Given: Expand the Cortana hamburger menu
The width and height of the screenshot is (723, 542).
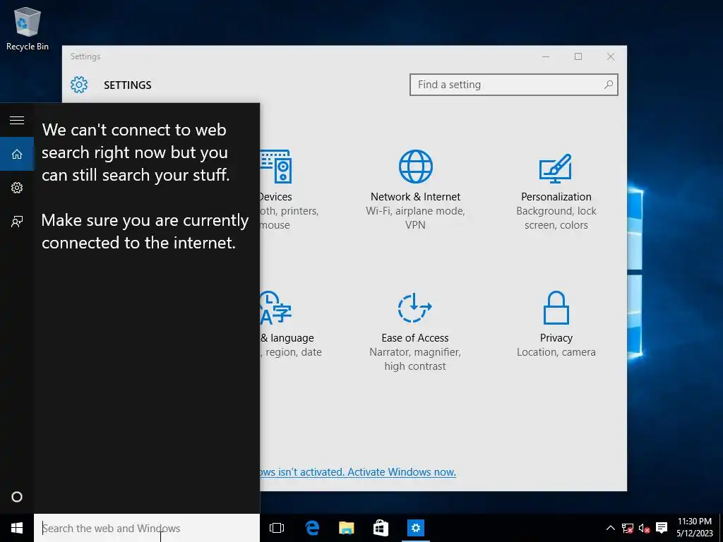Looking at the screenshot, I should click(x=17, y=120).
